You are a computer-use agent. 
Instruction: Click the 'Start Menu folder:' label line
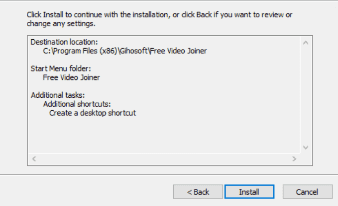pos(61,69)
